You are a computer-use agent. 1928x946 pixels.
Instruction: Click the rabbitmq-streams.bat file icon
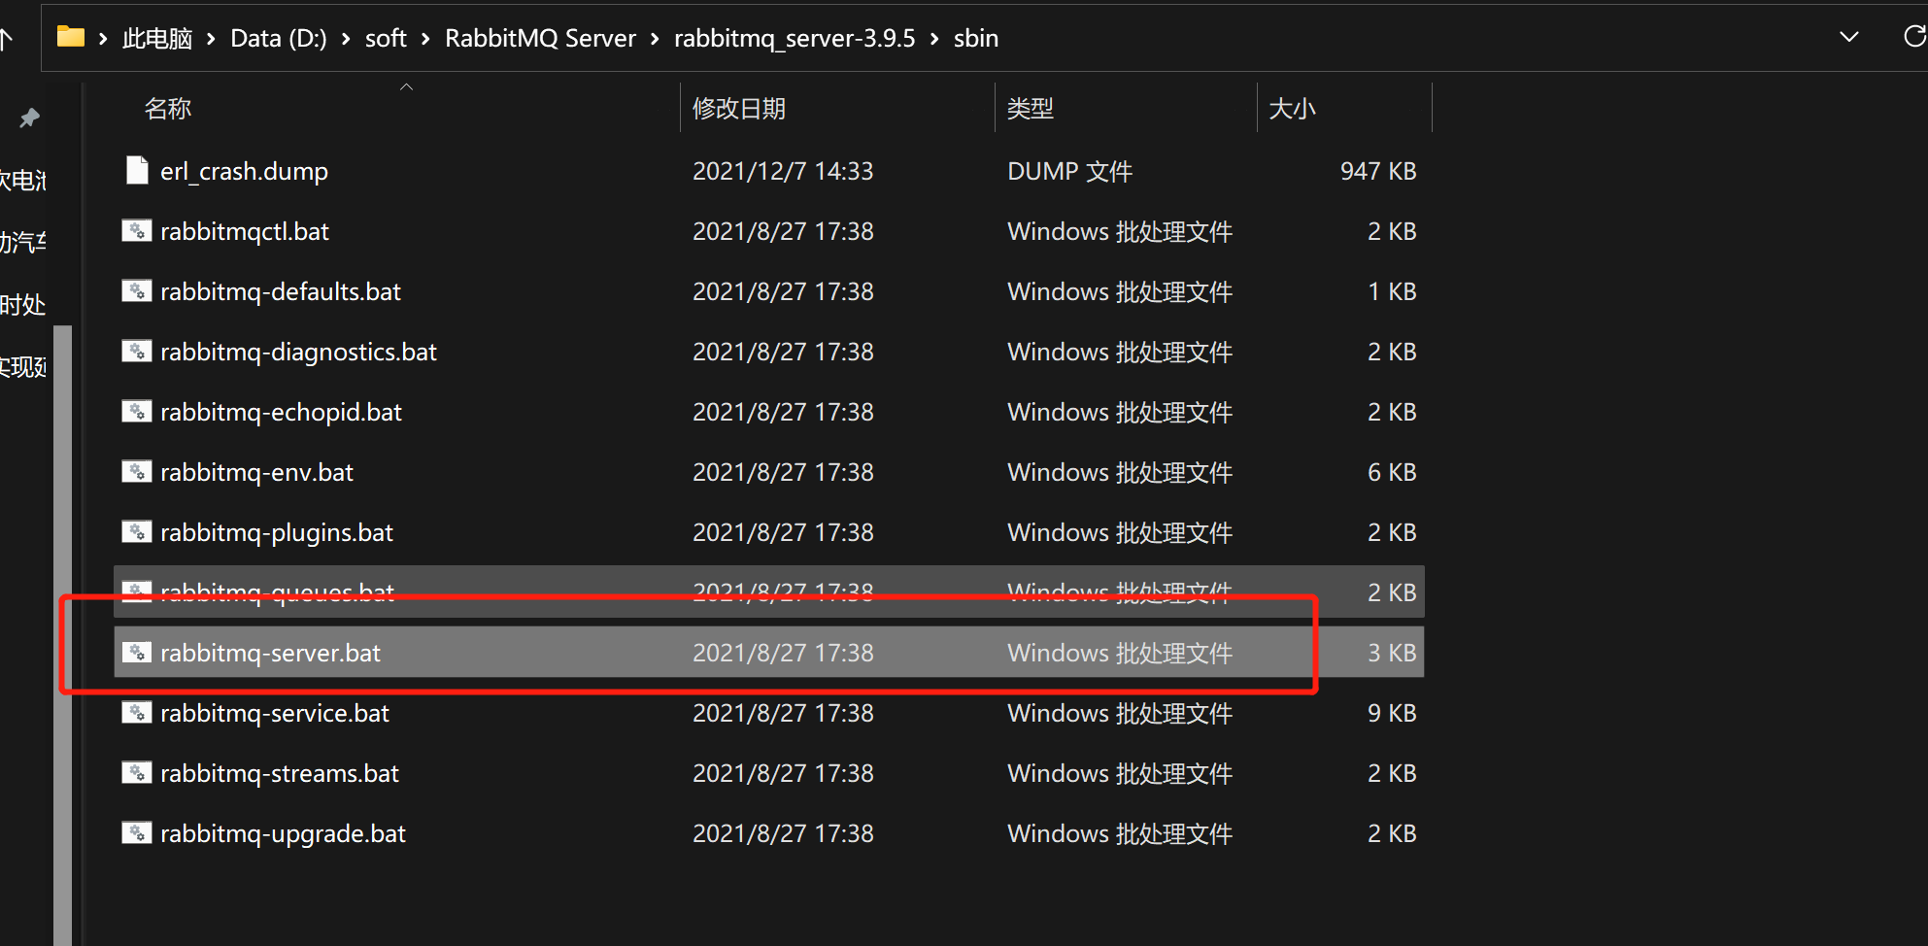[137, 773]
